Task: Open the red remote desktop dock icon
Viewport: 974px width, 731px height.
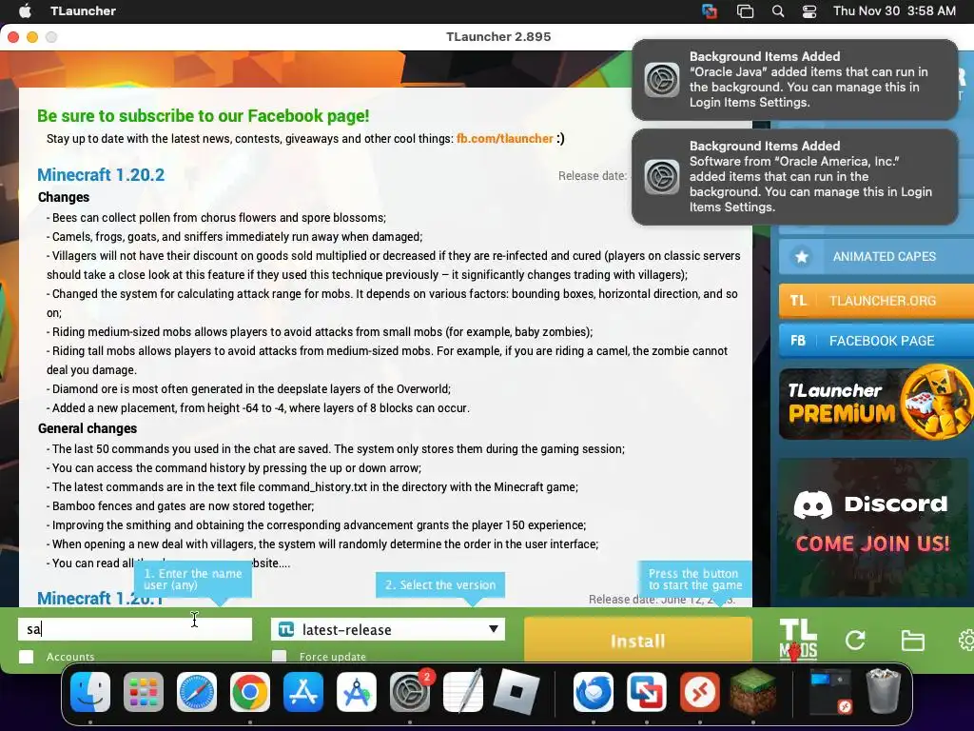Action: [x=699, y=692]
